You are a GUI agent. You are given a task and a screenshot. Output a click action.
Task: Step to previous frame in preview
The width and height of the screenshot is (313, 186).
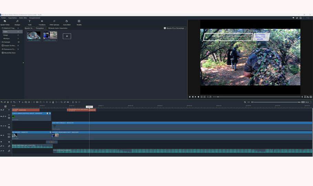pos(190,97)
